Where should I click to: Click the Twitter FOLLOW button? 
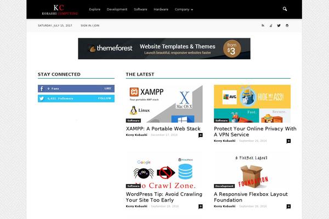[x=105, y=99]
